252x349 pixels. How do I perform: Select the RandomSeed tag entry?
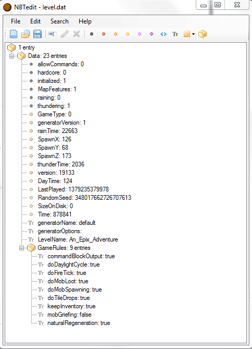tap(84, 198)
